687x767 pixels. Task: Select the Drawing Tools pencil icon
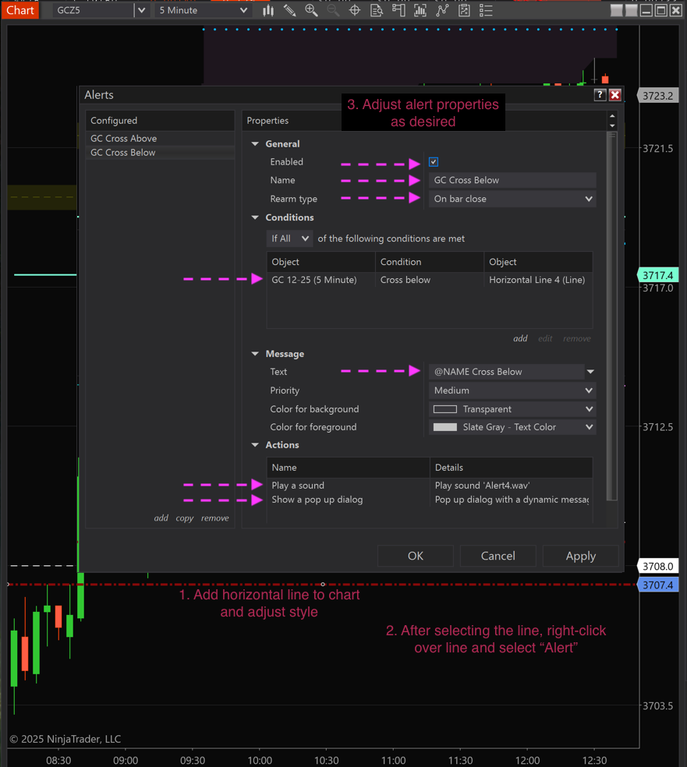tap(289, 10)
